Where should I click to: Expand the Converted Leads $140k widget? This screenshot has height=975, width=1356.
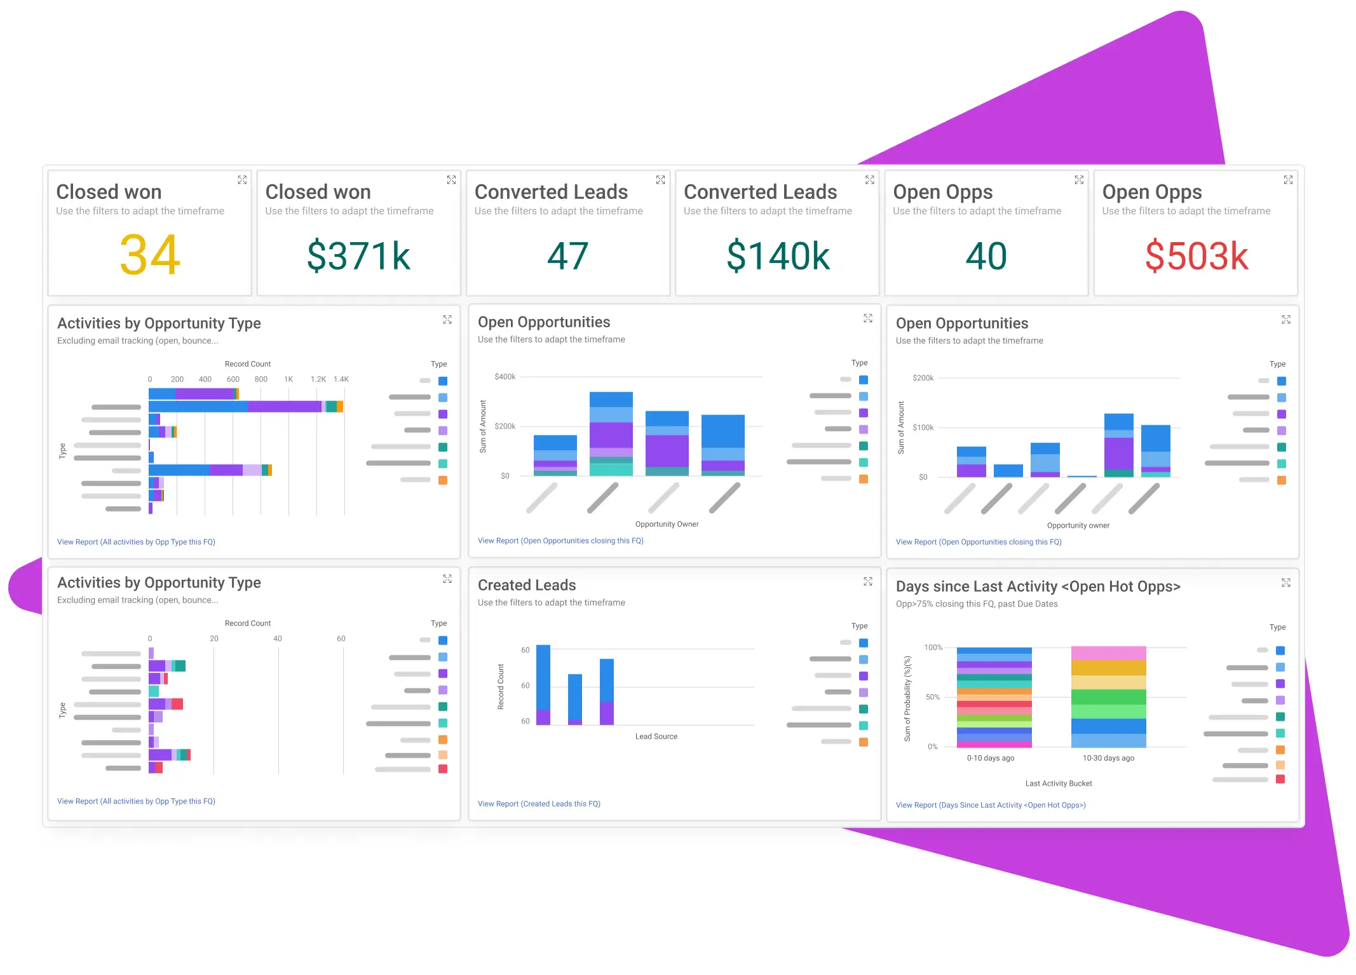869,180
